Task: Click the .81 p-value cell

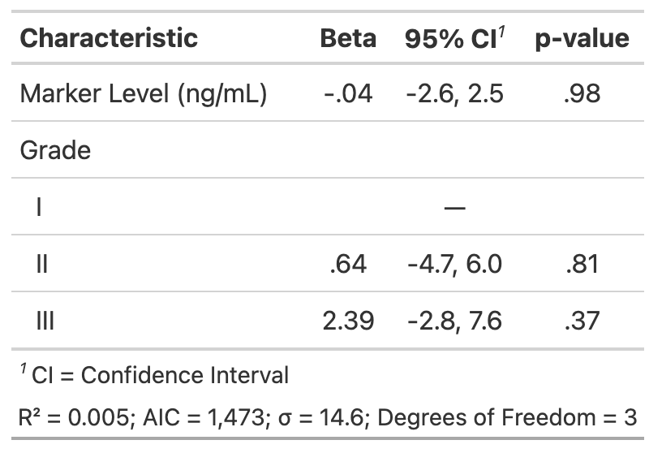Action: 582,264
